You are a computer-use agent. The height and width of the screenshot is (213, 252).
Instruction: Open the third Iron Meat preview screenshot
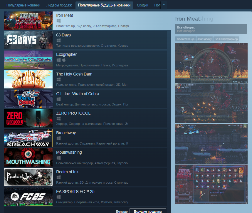click(211, 144)
